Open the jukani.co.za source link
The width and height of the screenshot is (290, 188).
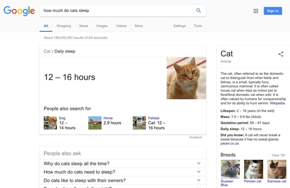229,143
